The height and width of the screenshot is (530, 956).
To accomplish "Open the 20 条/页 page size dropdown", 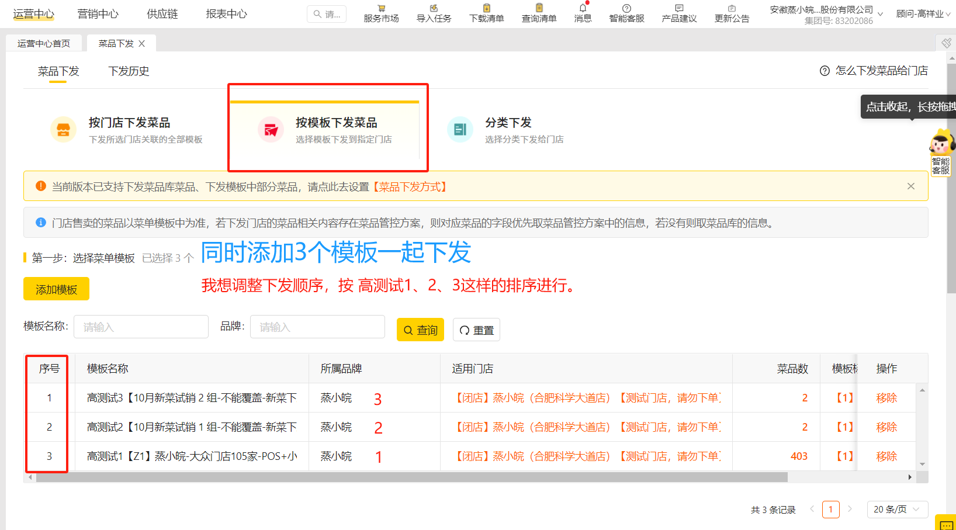I will (897, 510).
